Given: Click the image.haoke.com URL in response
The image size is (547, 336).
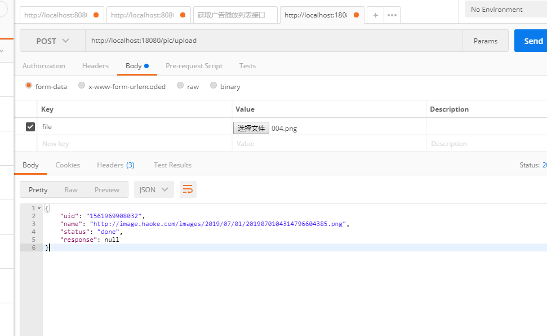Looking at the screenshot, I should 218,224.
